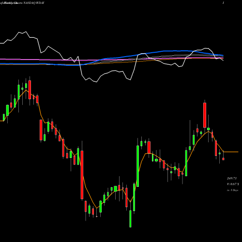The image size is (242, 242).
Task: Click the 249.71 price value
Action: pyautogui.click(x=232, y=179)
